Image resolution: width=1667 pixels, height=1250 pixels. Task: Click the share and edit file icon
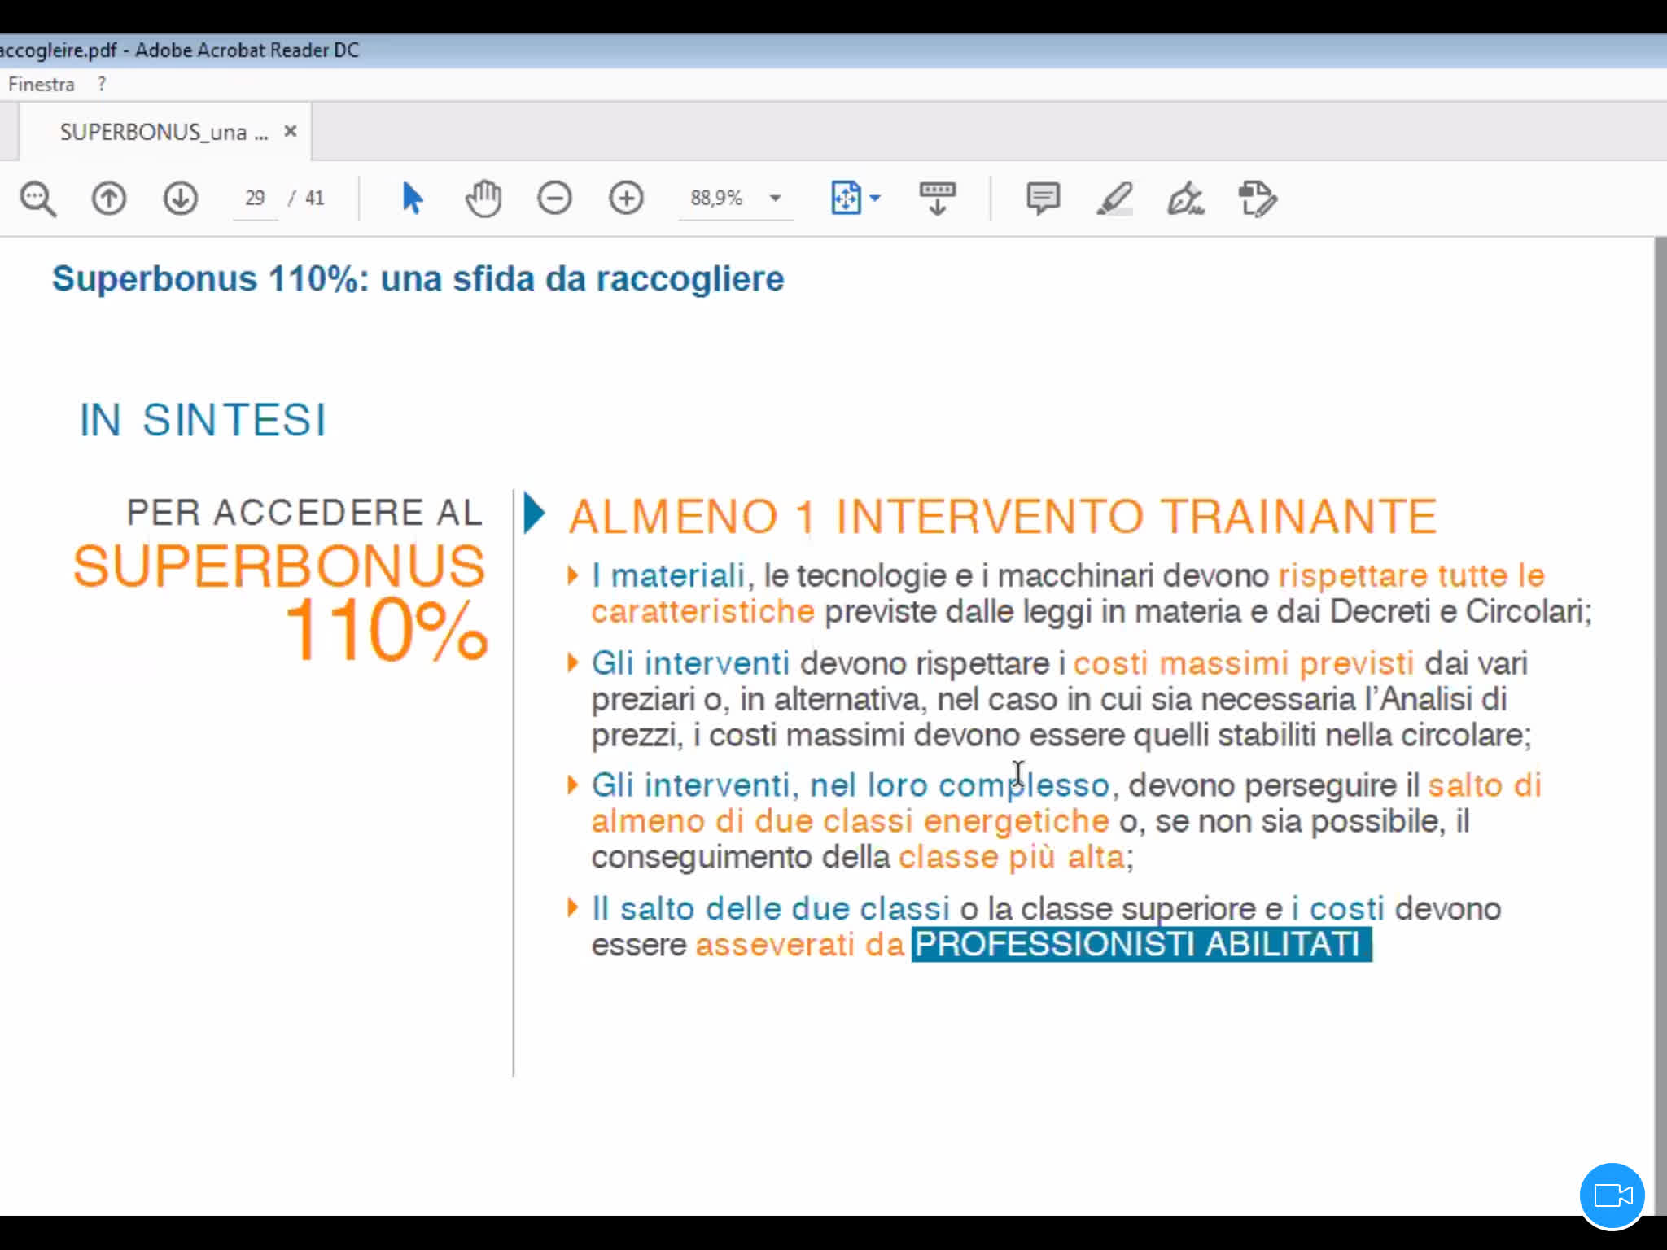click(1257, 199)
